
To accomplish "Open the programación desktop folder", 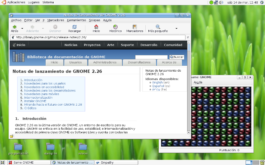I will 18,149.
